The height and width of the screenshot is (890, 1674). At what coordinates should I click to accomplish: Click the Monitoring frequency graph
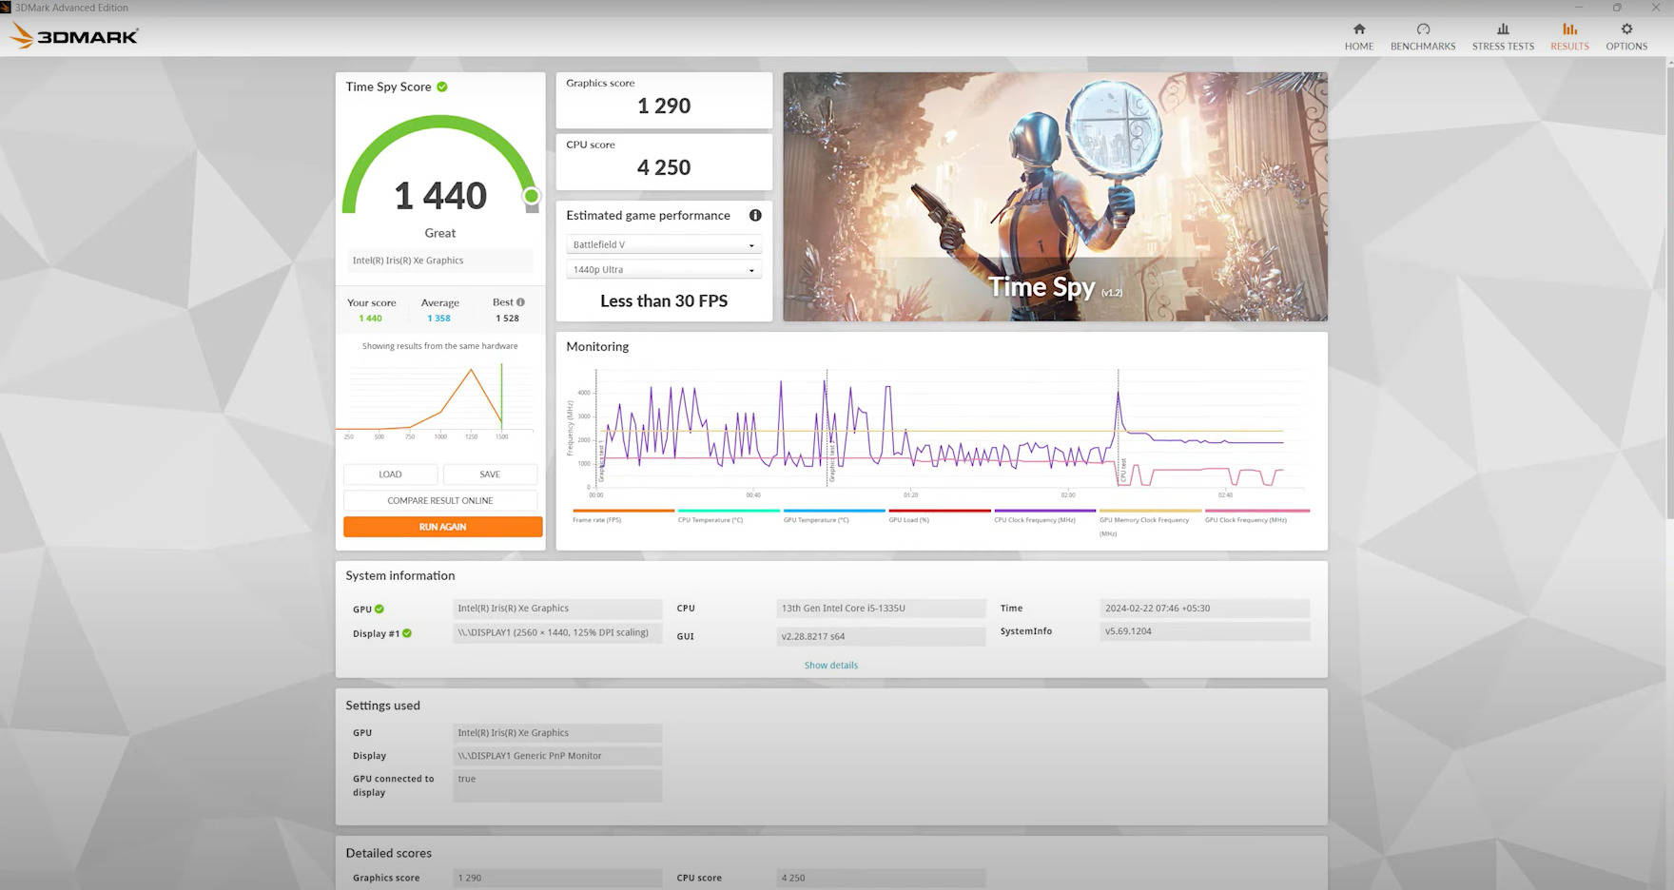coord(937,433)
